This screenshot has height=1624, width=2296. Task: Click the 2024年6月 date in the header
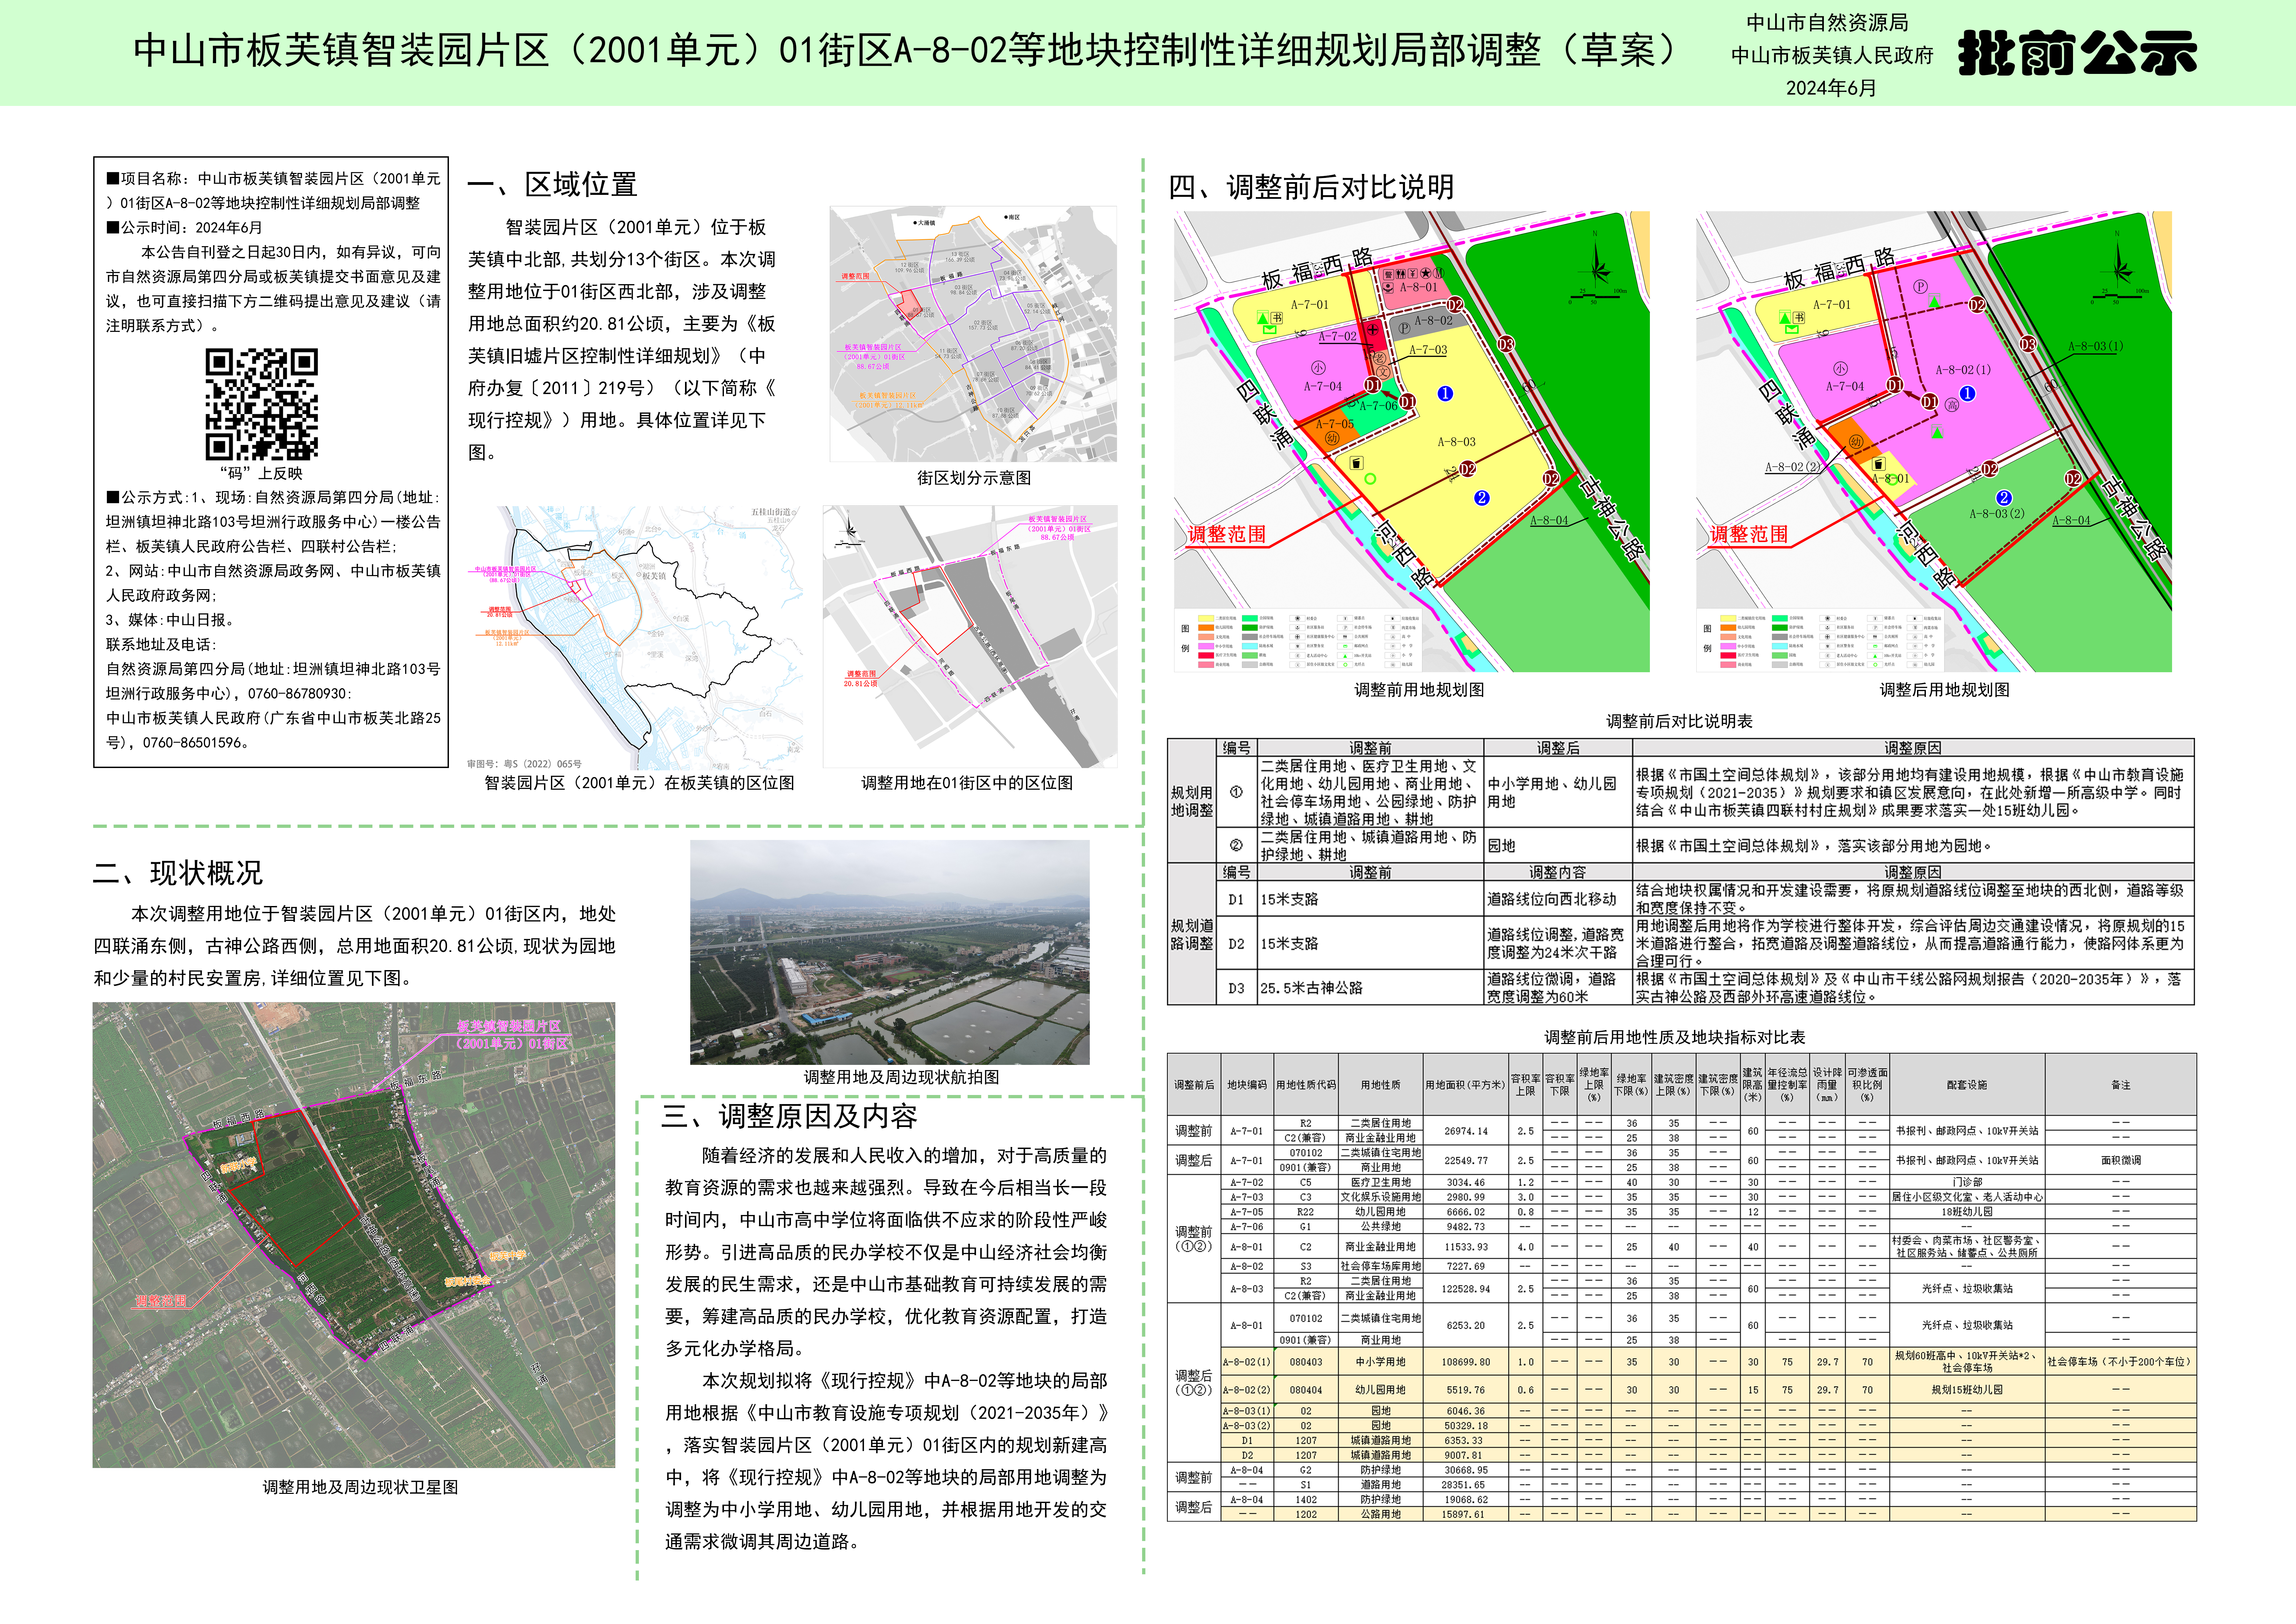point(1831,88)
